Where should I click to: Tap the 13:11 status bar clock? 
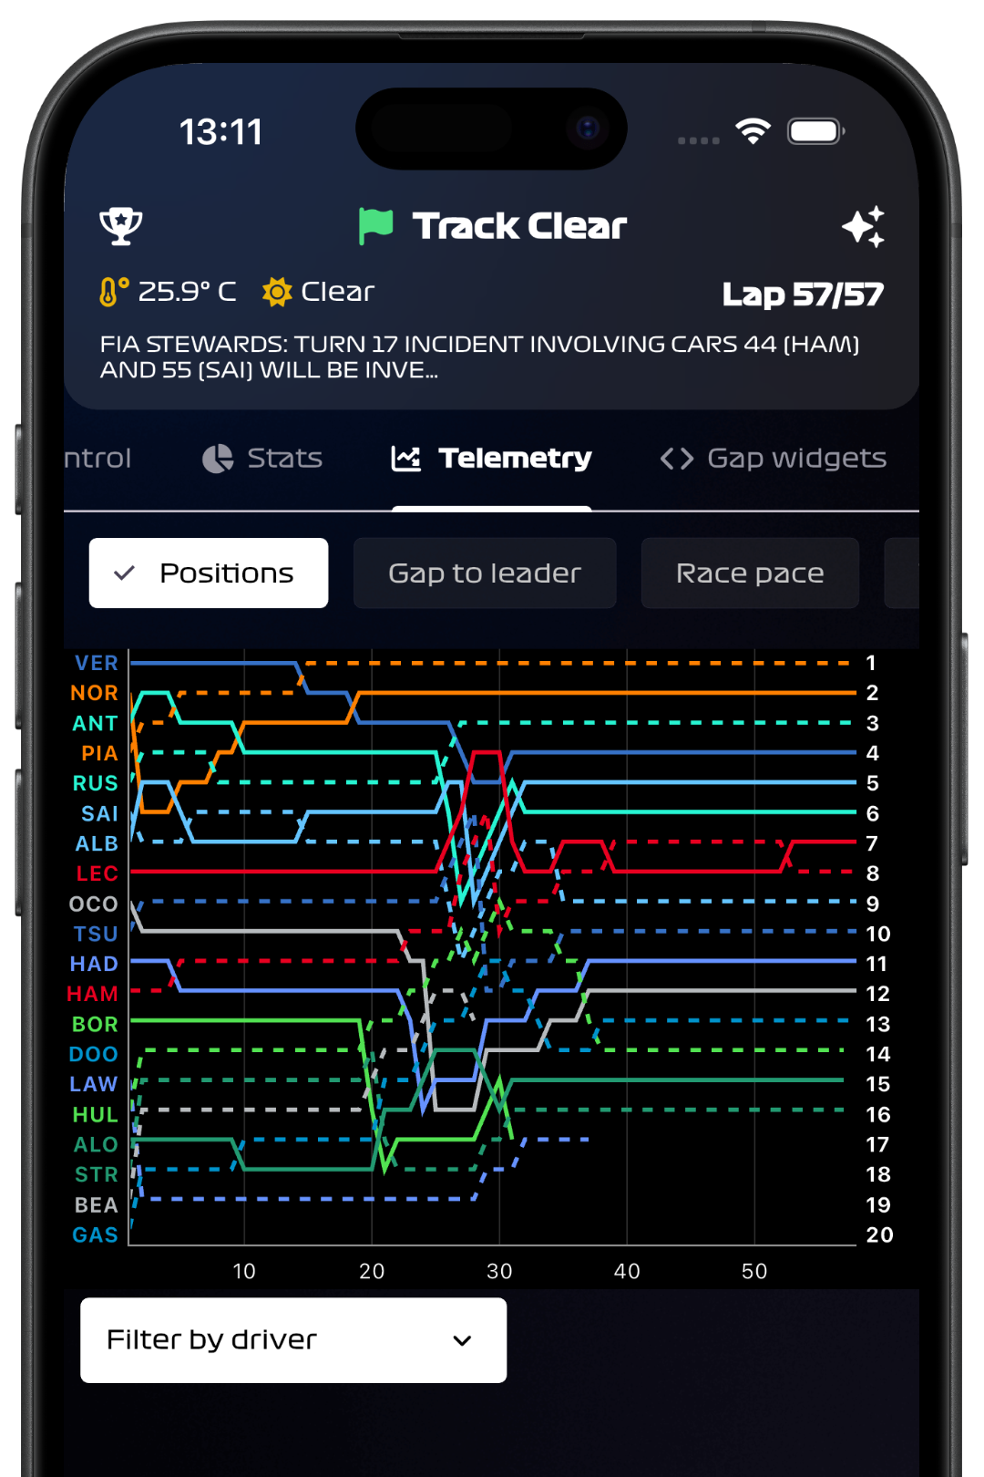(220, 132)
